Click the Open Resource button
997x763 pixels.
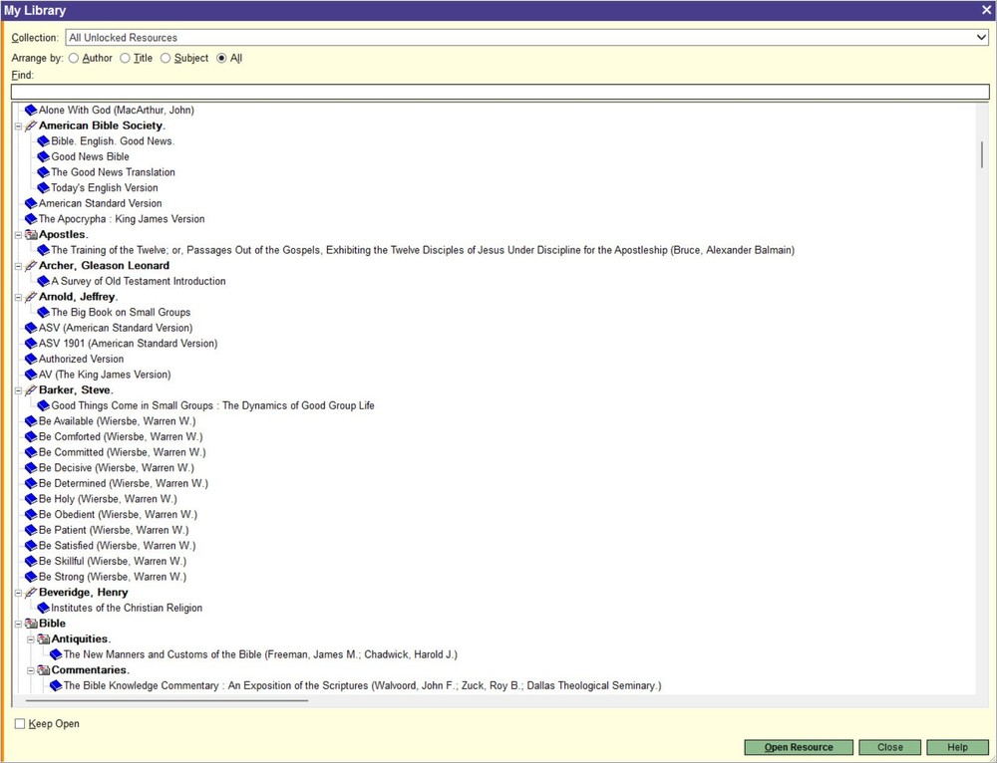point(798,746)
